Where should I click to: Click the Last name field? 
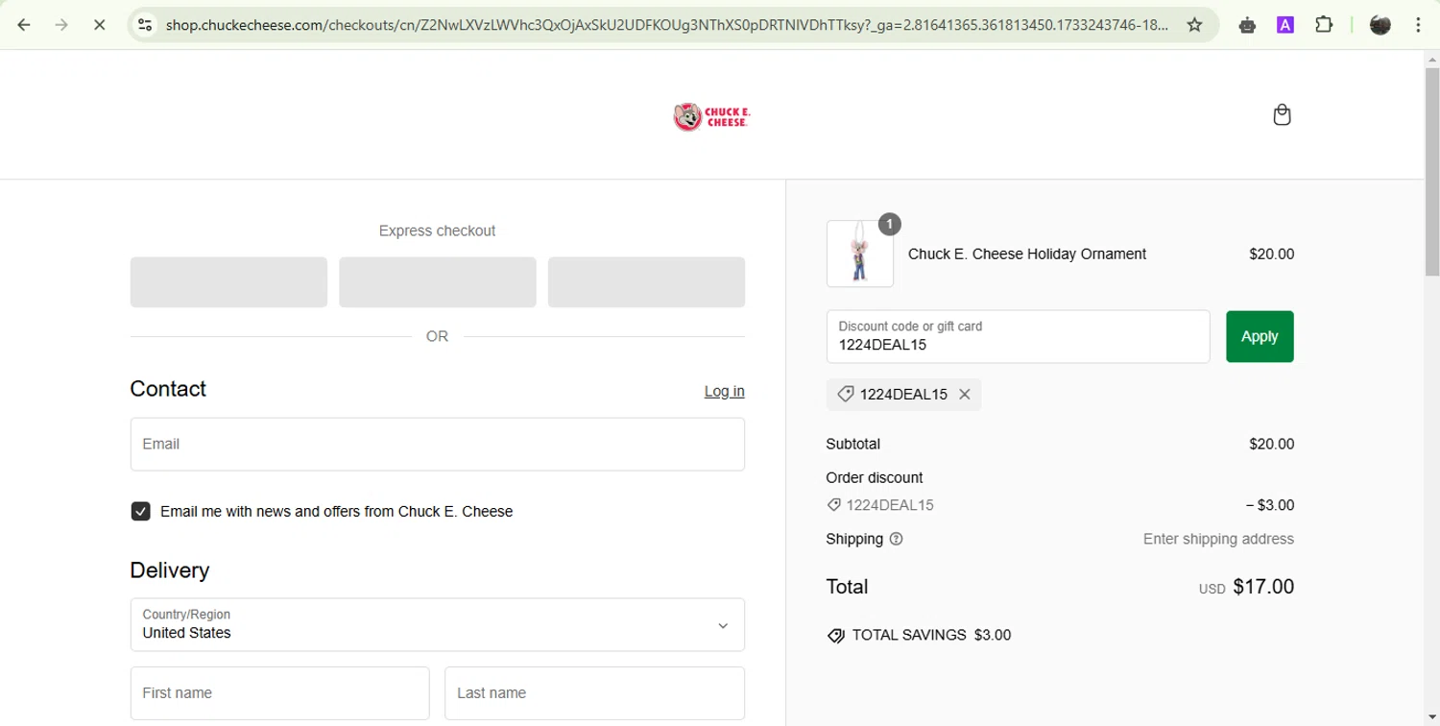click(594, 693)
